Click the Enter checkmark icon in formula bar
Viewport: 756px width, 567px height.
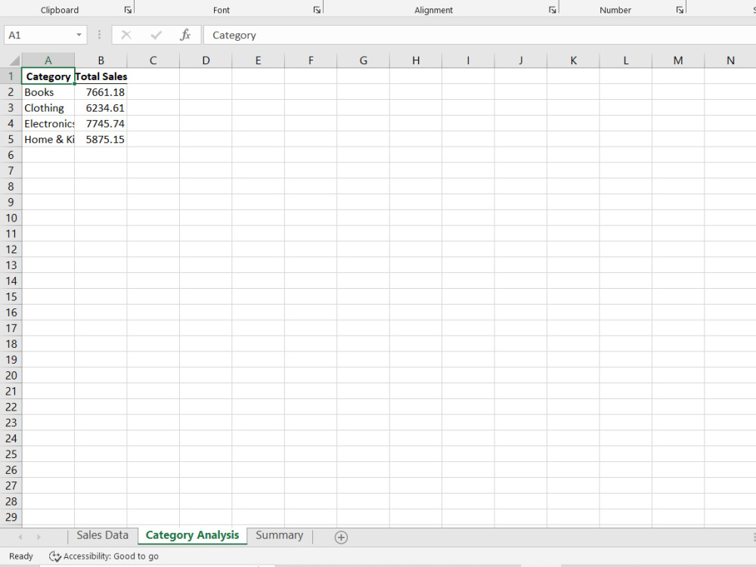pyautogui.click(x=156, y=35)
